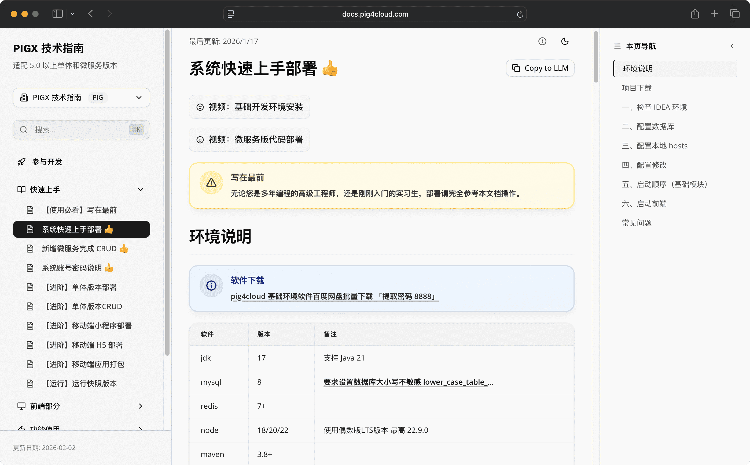Reload the page with refresh icon
Viewport: 750px width, 465px height.
[x=520, y=14]
